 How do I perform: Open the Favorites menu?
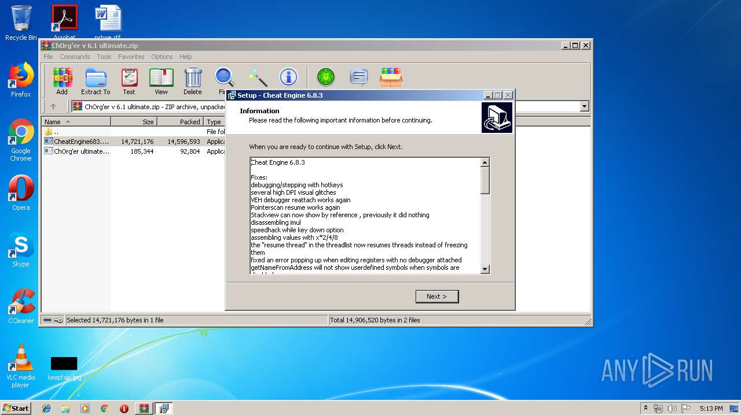point(131,57)
